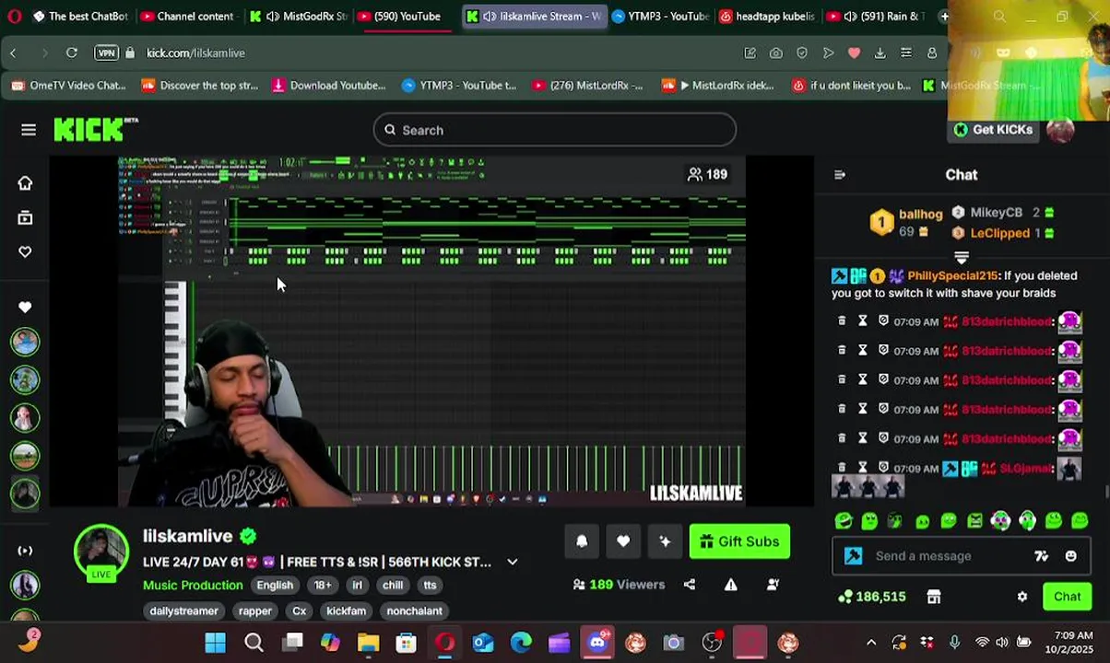
Task: Open Following heart outline in sidebar
Action: coord(25,252)
